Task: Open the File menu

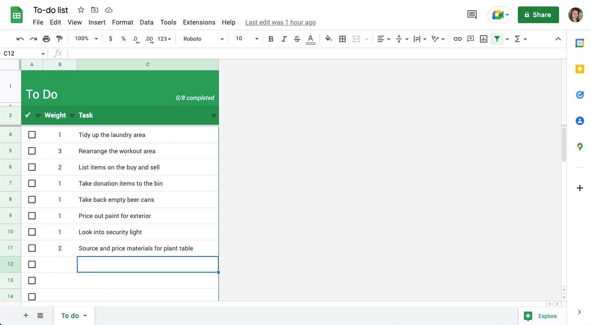Action: pos(38,22)
